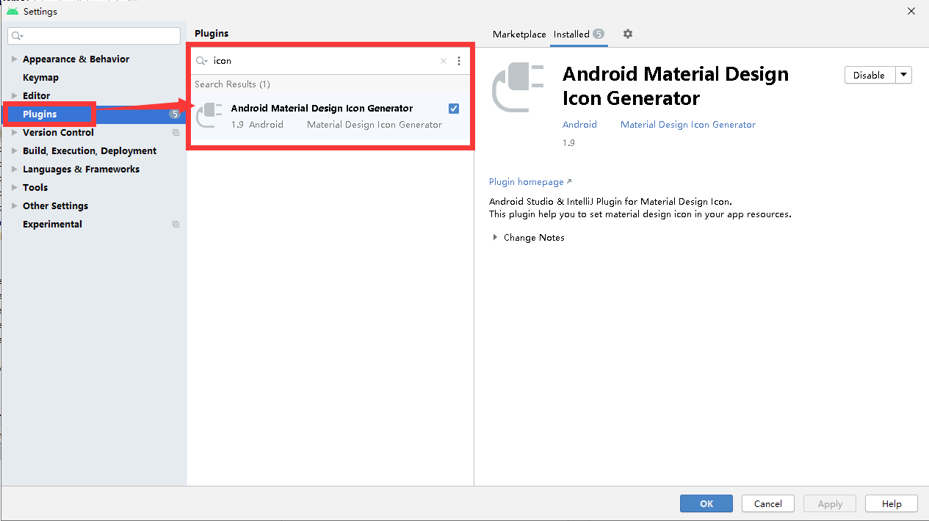Image resolution: width=929 pixels, height=521 pixels.
Task: Click the Help button
Action: point(892,503)
